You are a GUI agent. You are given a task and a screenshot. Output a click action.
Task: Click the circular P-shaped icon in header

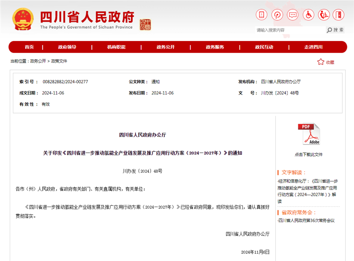pyautogui.click(x=277, y=15)
